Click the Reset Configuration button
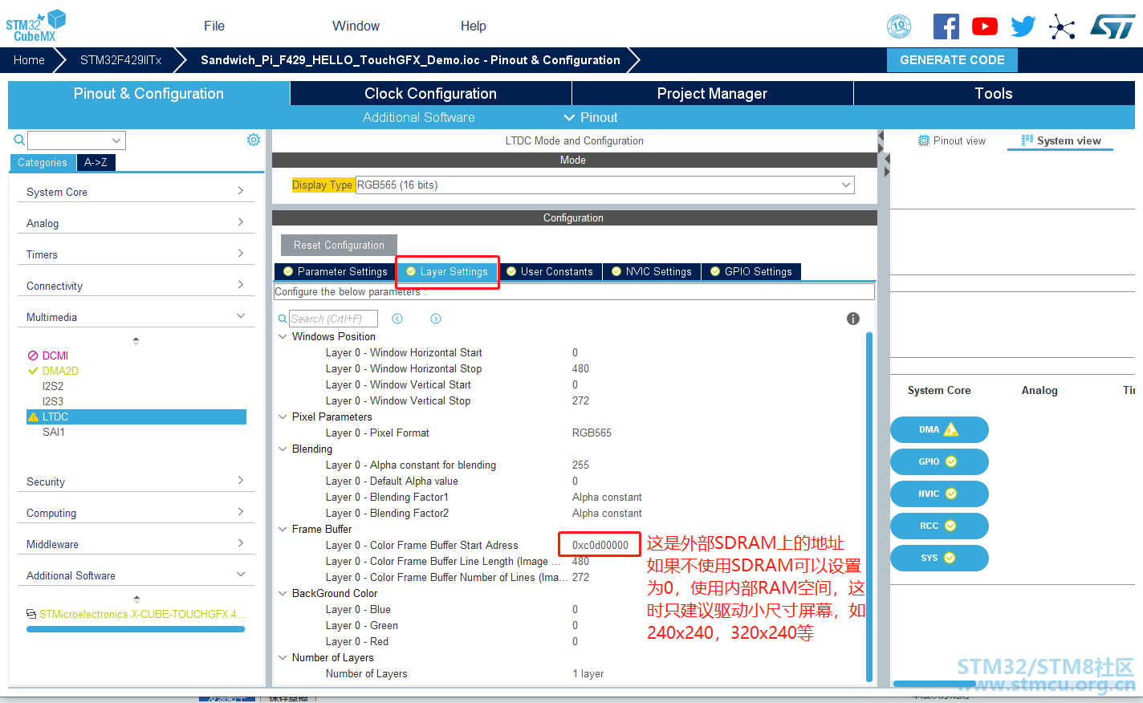Screen dimensions: 1143x703 tap(339, 245)
